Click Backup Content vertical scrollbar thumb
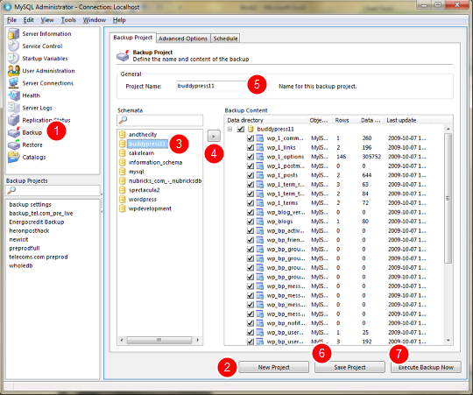 tap(448, 199)
